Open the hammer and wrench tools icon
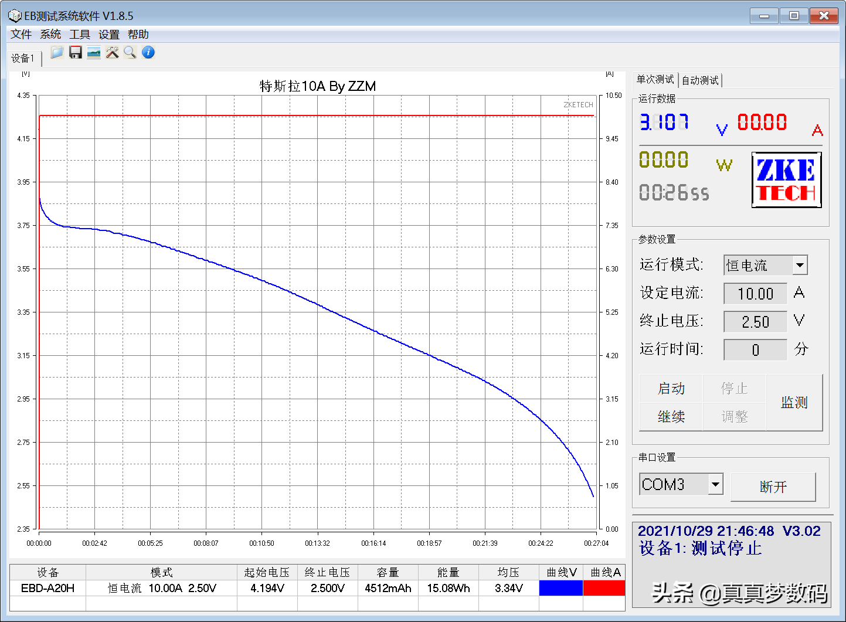846x622 pixels. [x=112, y=53]
